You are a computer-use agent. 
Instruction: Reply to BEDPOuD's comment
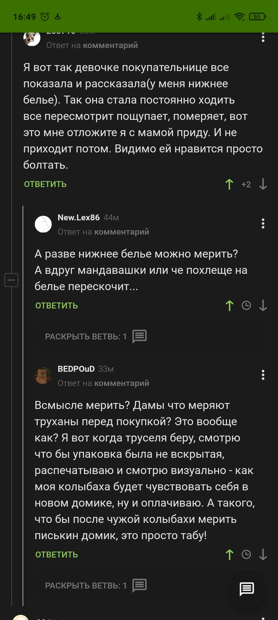(x=56, y=555)
